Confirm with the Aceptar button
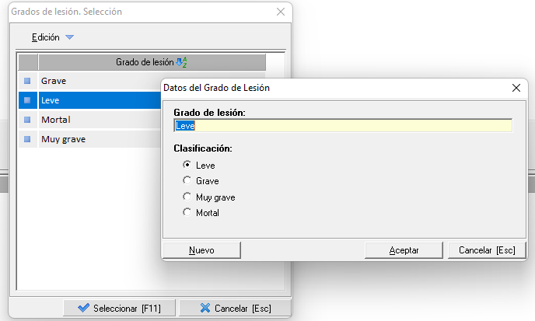Viewport: 535px width, 321px height. (x=404, y=250)
